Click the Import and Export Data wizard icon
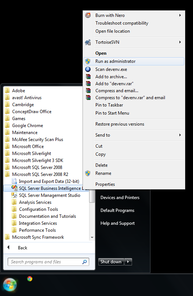The width and height of the screenshot is (193, 296). [14, 181]
